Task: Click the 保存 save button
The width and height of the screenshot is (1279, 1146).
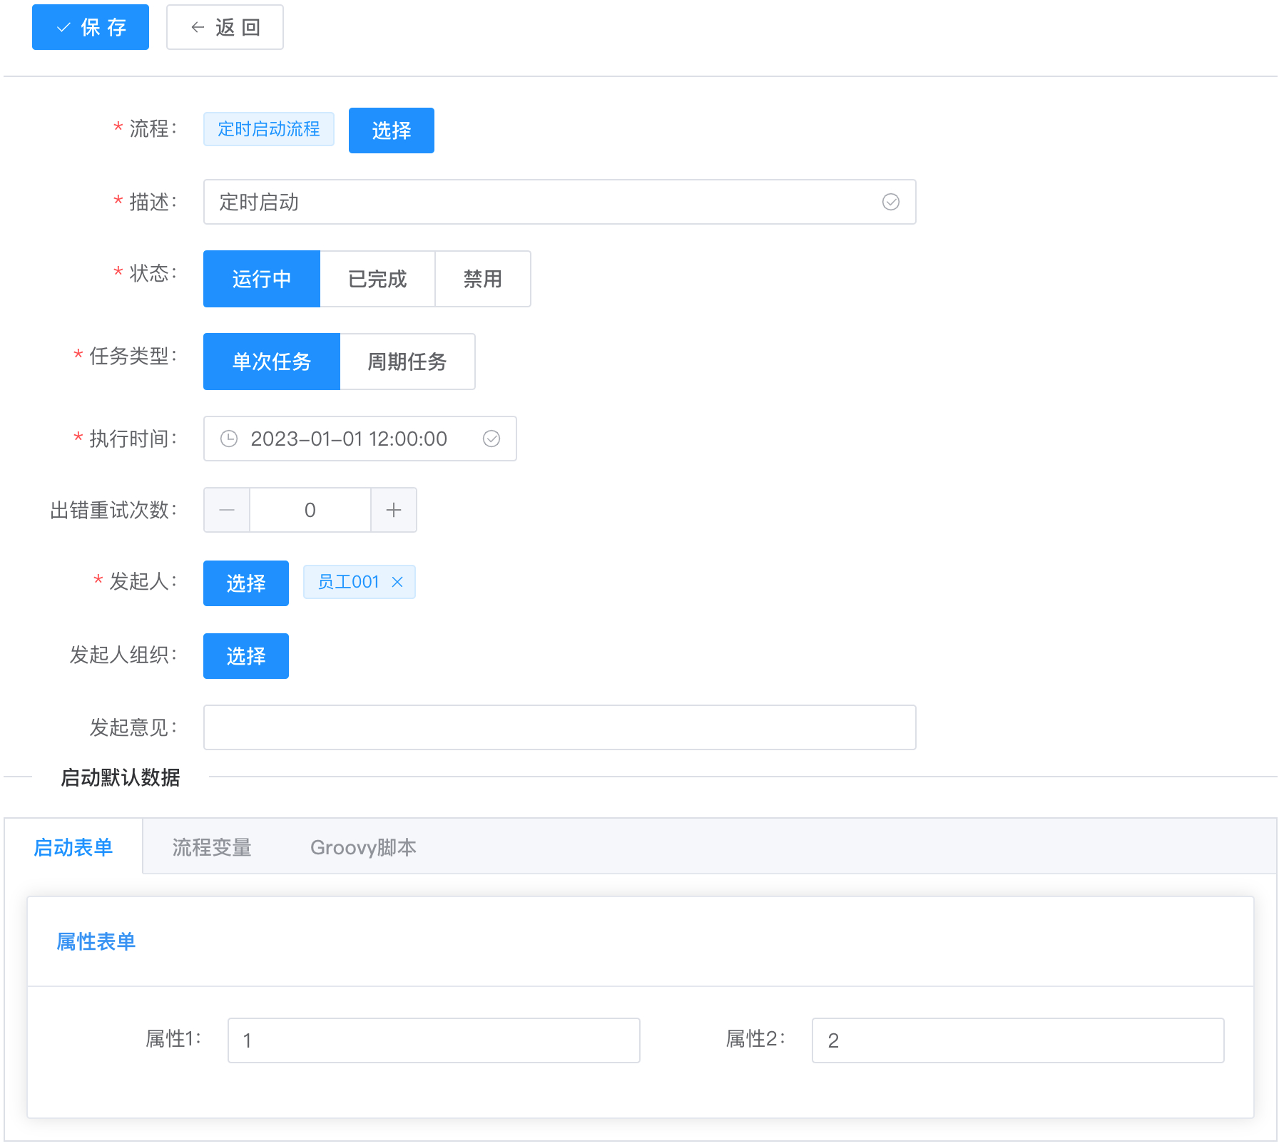Action: (x=91, y=27)
